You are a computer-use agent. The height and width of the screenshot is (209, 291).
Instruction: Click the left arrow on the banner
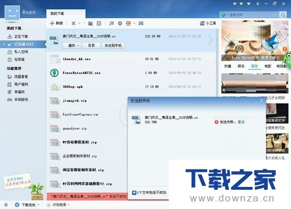point(227,37)
